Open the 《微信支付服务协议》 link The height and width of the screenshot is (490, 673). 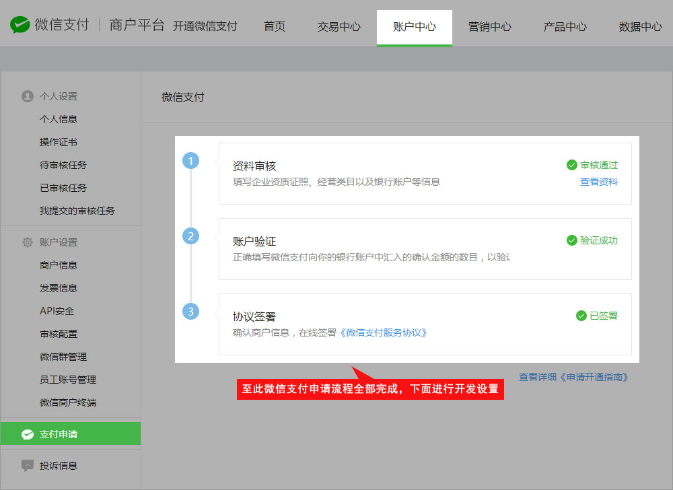383,332
